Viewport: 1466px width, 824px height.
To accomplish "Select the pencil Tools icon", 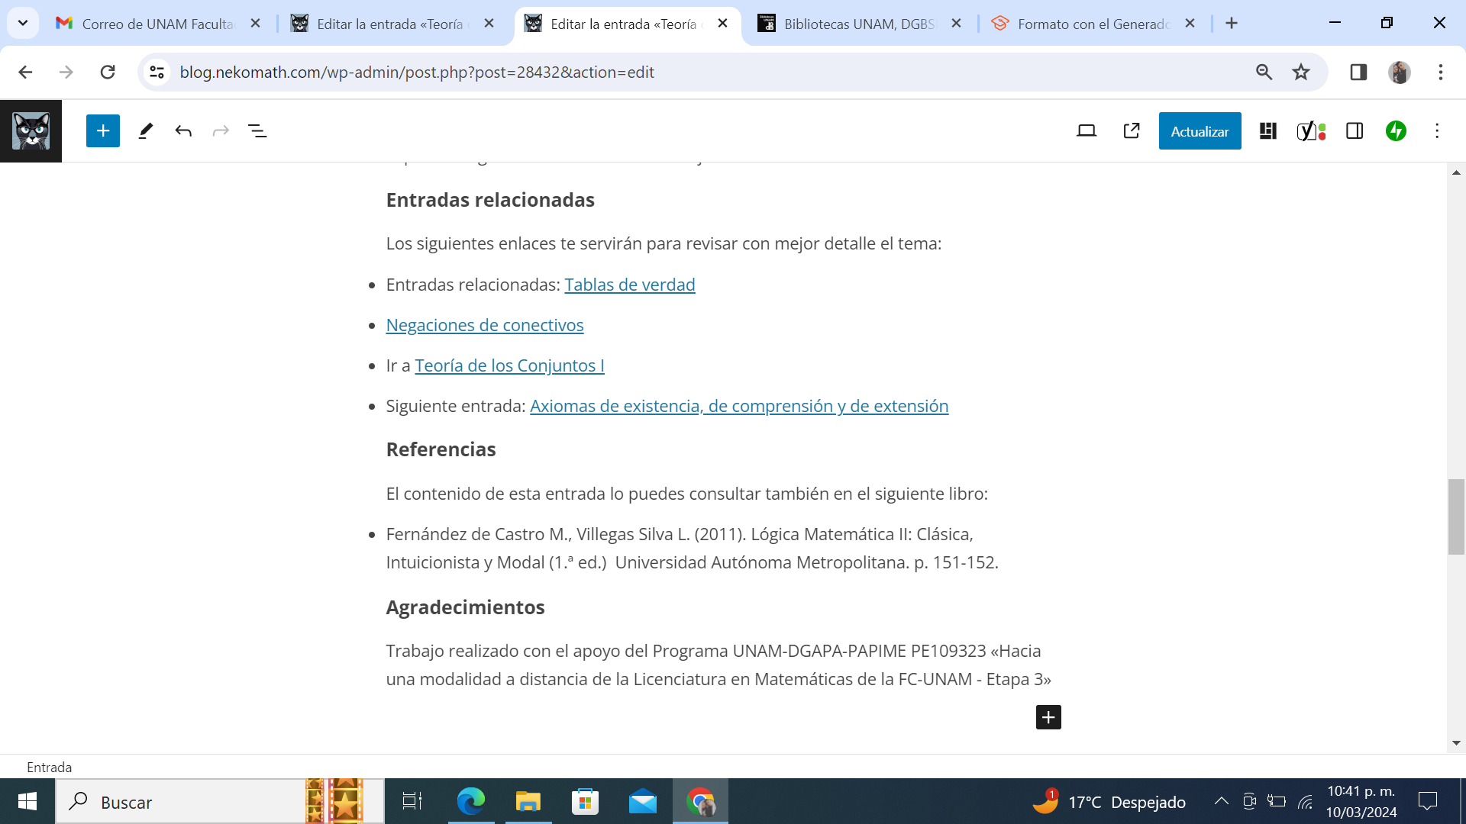I will [145, 131].
